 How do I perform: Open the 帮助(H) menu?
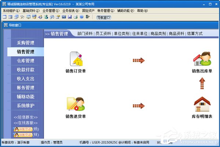click(x=142, y=11)
